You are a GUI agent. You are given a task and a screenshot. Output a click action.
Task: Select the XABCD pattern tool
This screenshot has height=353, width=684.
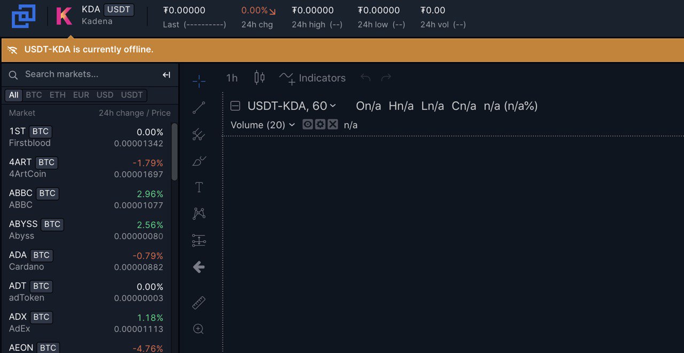click(199, 213)
